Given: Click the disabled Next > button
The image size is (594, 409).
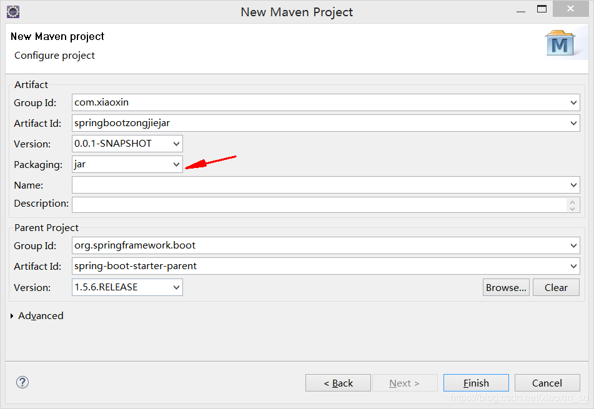Looking at the screenshot, I should pyautogui.click(x=405, y=383).
